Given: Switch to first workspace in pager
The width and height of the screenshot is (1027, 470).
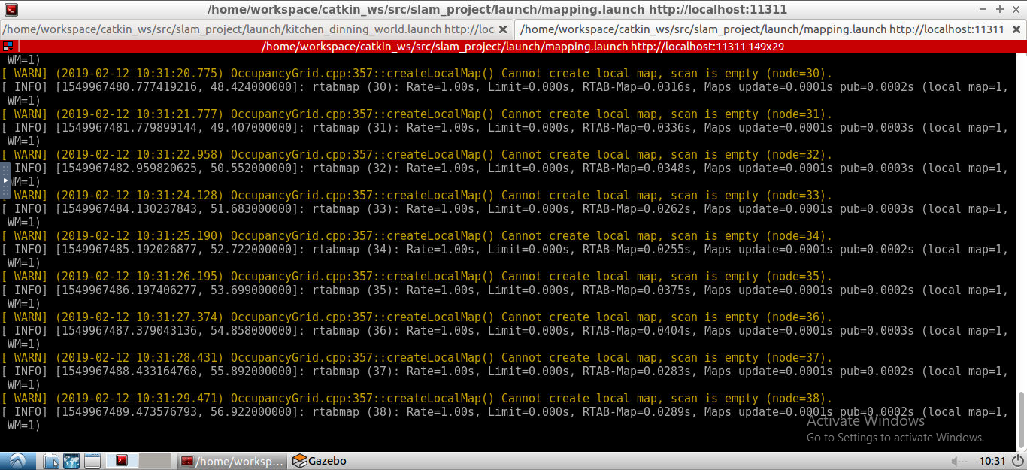Looking at the screenshot, I should [122, 461].
